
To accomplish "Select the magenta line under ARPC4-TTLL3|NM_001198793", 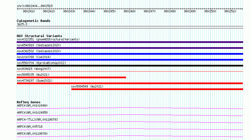I will coord(130,122).
